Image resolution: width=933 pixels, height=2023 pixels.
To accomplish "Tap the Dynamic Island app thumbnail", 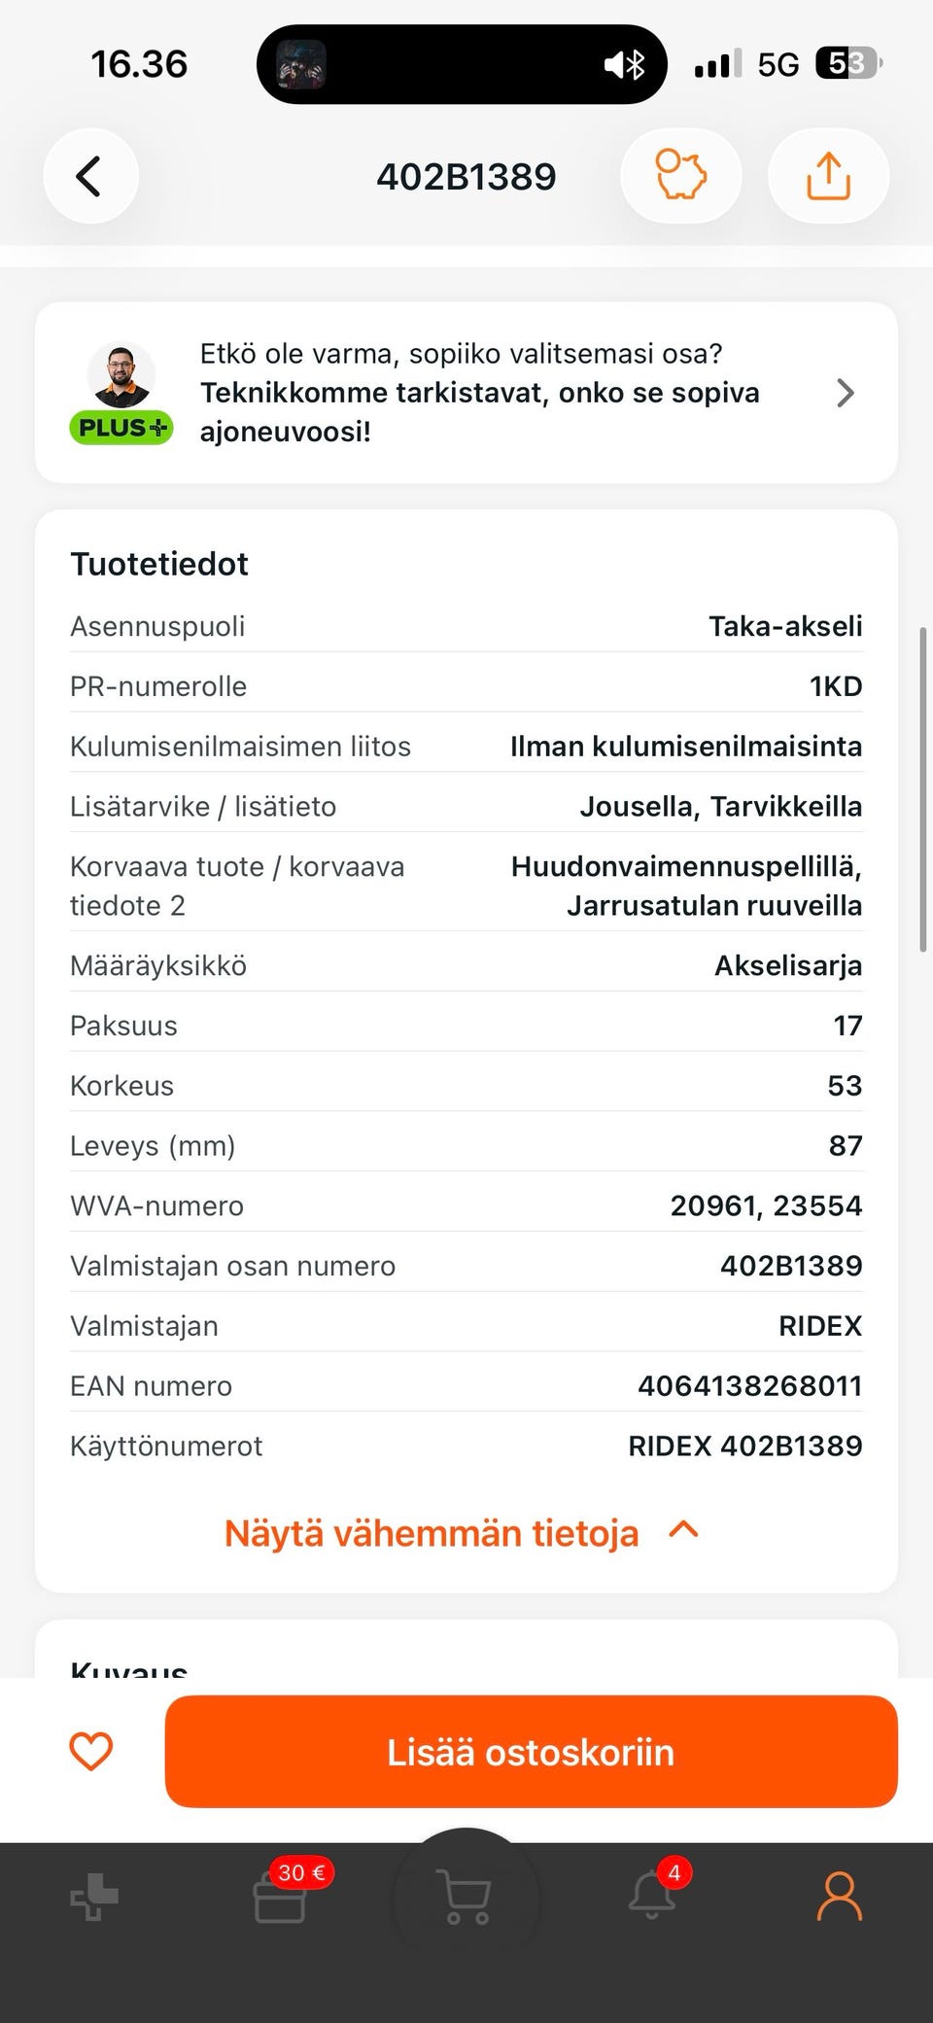I will click(301, 65).
